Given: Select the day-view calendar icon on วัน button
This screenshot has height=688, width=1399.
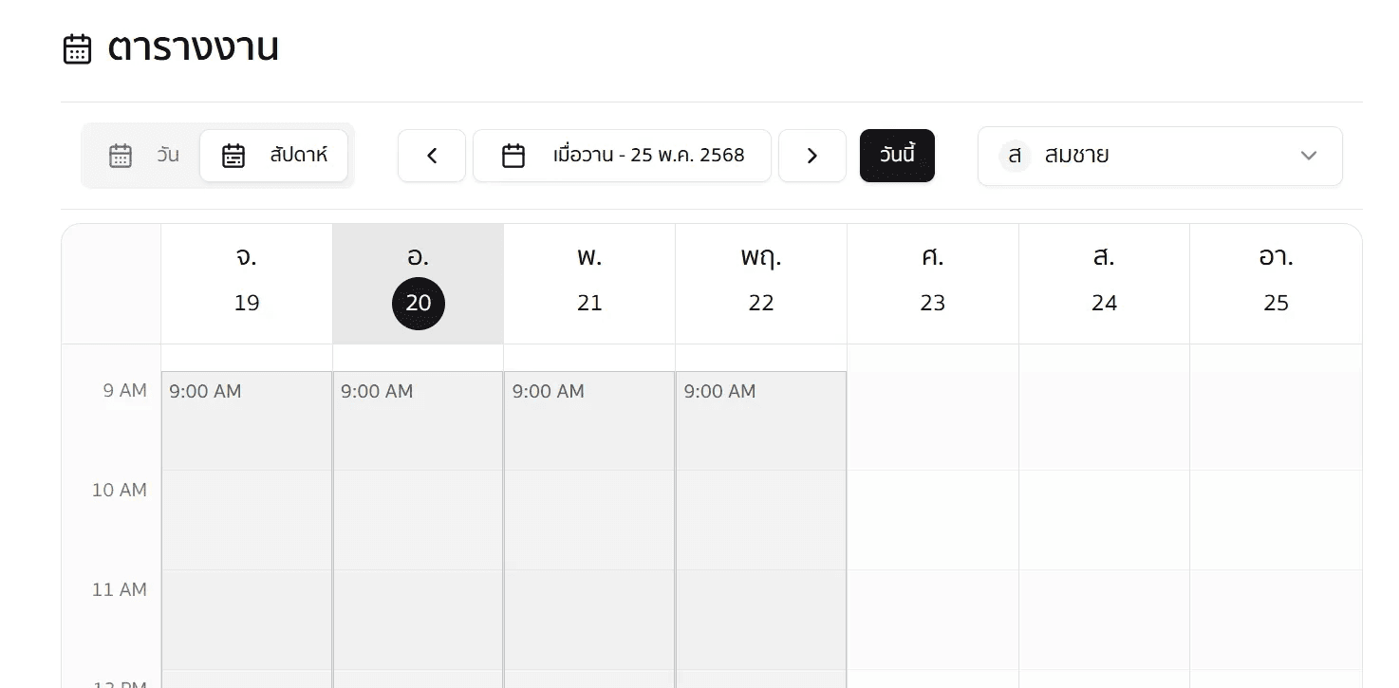Looking at the screenshot, I should coord(121,155).
